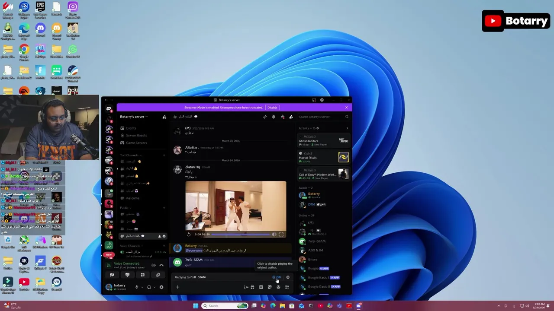
Task: Open pinned messages icon in channel header
Action: (282, 117)
